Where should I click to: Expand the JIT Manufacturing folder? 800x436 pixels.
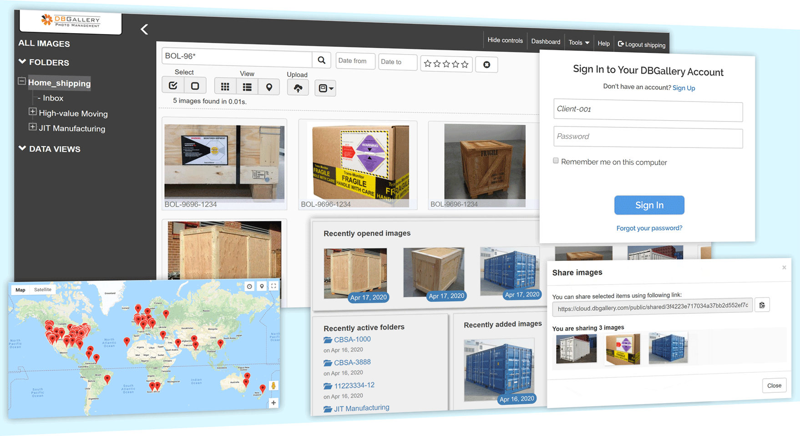point(32,127)
